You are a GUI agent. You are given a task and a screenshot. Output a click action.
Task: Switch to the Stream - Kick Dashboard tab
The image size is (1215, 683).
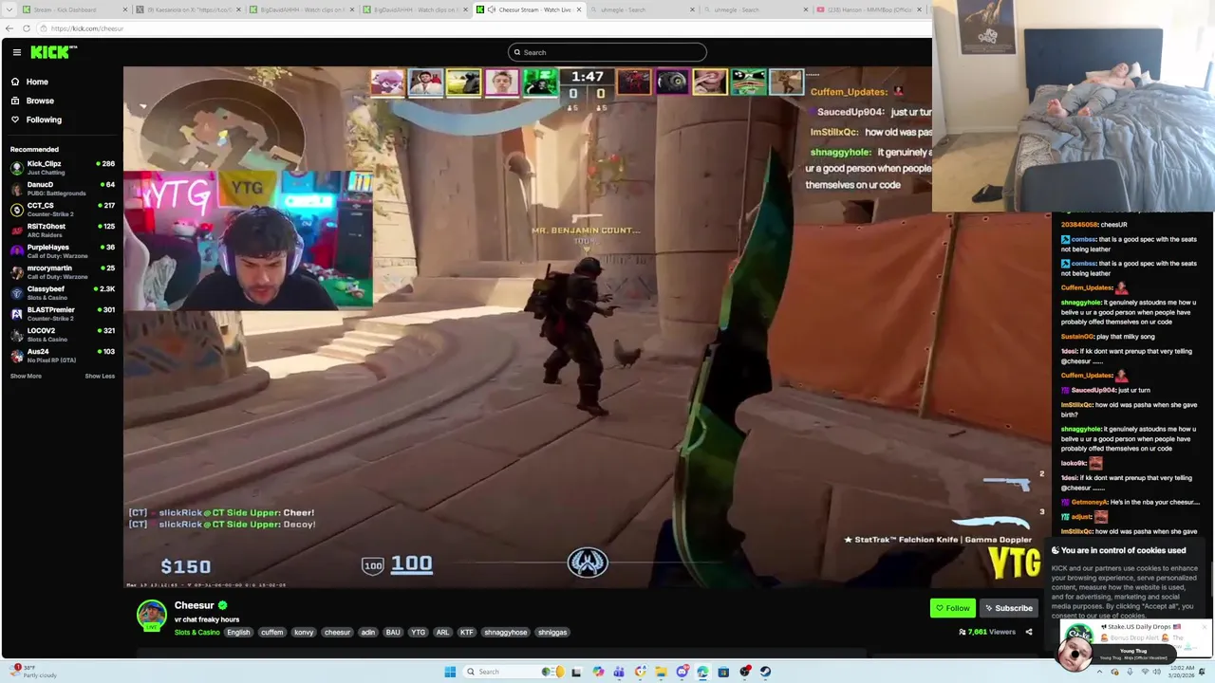click(74, 9)
